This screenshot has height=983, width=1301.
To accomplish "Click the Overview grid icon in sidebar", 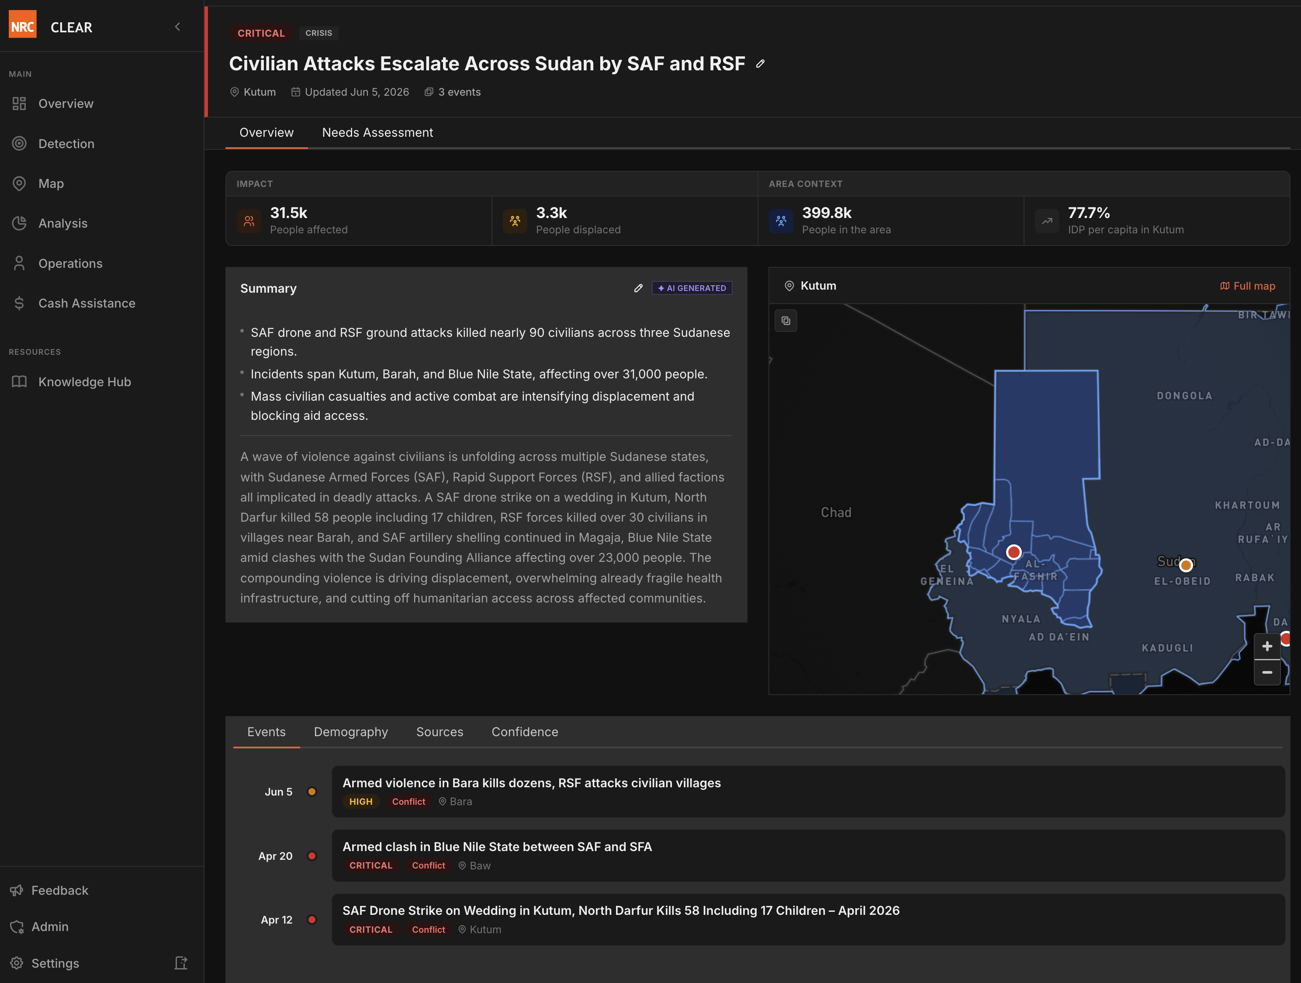I will click(19, 104).
